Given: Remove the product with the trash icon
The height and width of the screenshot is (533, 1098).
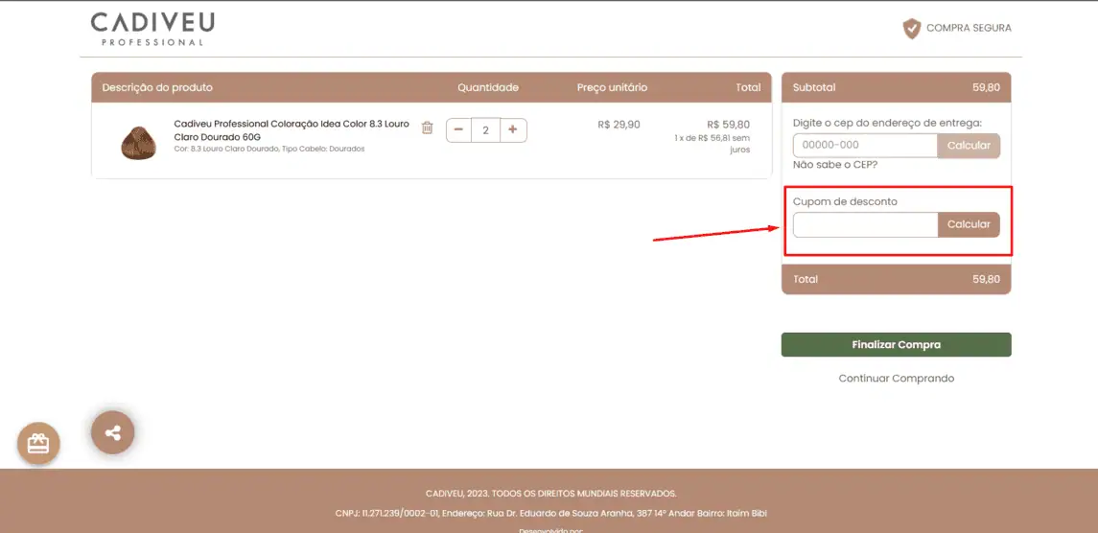Looking at the screenshot, I should coord(427,127).
